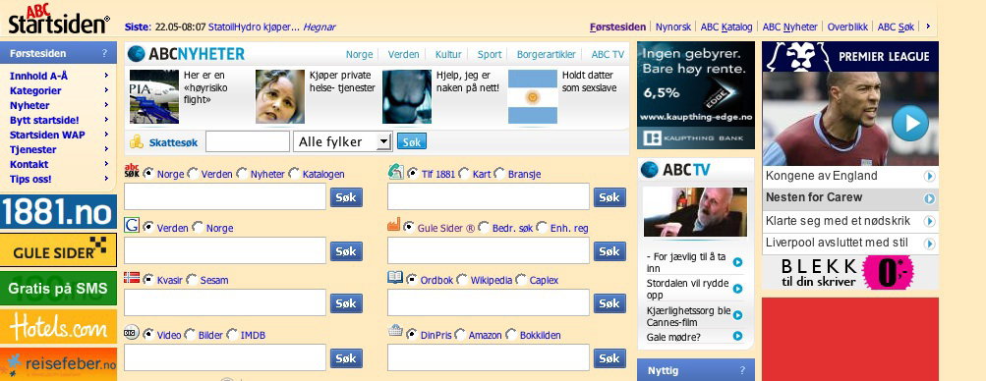Open the ABC TV video thumbnail
The width and height of the screenshot is (986, 381).
point(695,212)
